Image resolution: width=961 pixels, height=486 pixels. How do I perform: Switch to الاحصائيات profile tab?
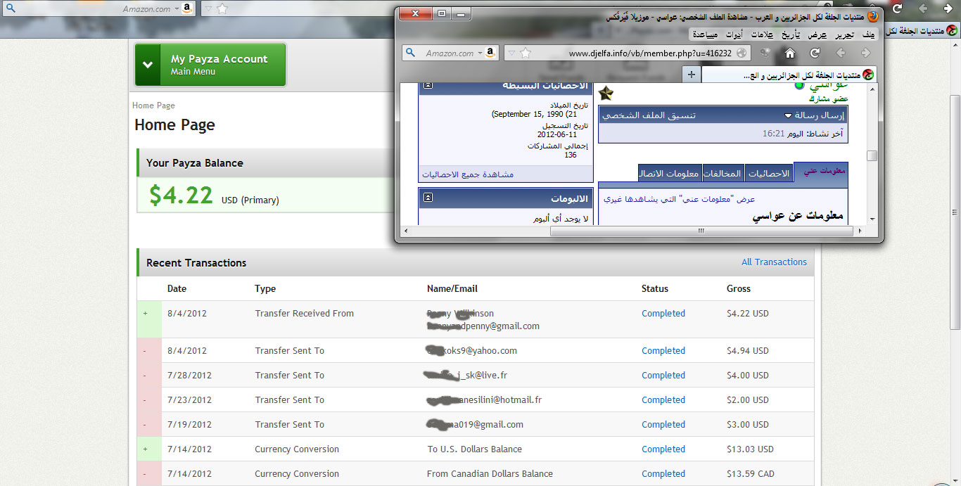pyautogui.click(x=769, y=173)
